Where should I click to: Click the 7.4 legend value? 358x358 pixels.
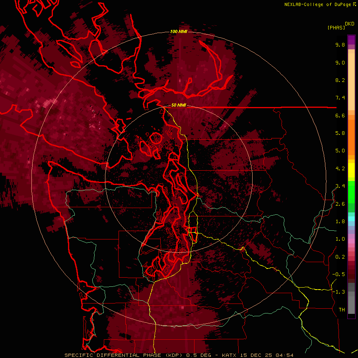340,98
